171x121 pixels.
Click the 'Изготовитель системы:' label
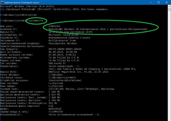(x=15, y=58)
